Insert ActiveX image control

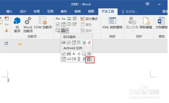click(84, 54)
